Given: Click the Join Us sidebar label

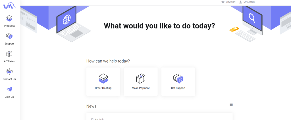Looking at the screenshot, I should point(9,97).
